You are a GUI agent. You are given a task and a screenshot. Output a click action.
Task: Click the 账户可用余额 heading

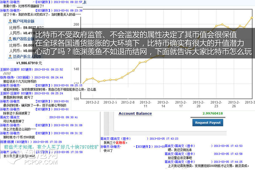click(x=23, y=21)
